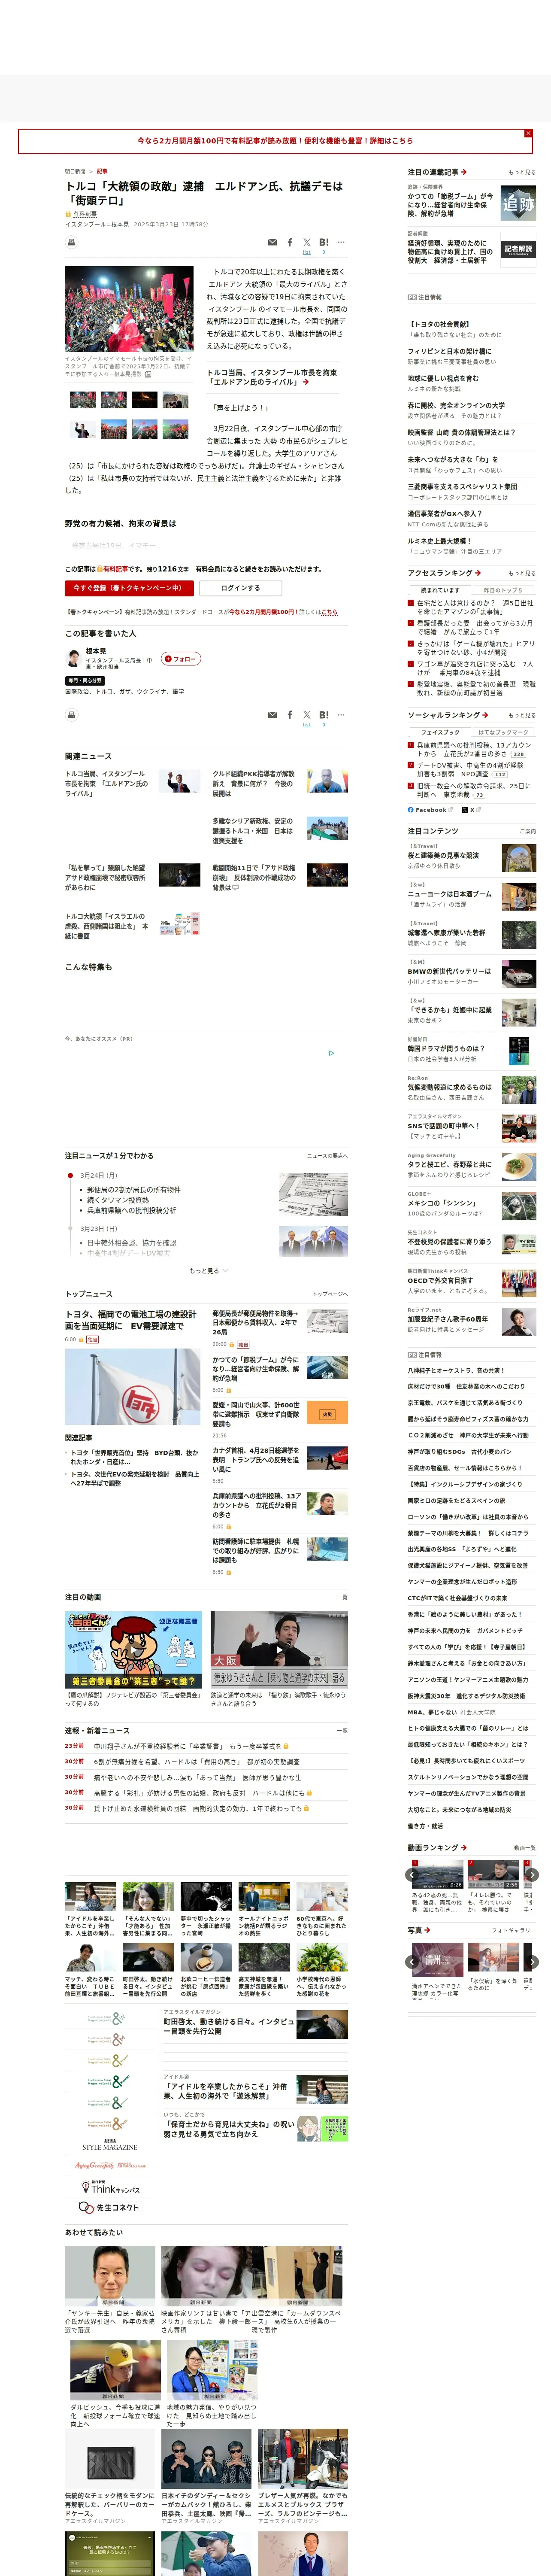Image resolution: width=551 pixels, height=2576 pixels.
Task: Open Think キャンパス logo link
Action: coord(109,2188)
